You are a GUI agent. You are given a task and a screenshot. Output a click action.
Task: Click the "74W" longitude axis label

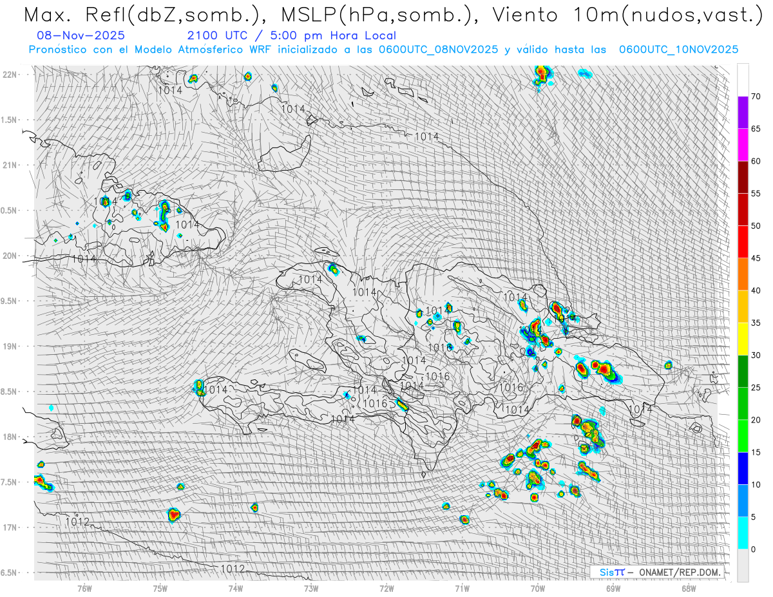236,588
